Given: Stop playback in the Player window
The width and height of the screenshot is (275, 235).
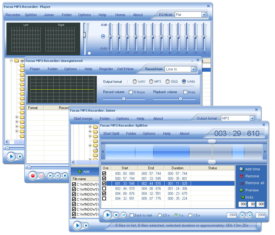Looking at the screenshot, I should 20,156.
